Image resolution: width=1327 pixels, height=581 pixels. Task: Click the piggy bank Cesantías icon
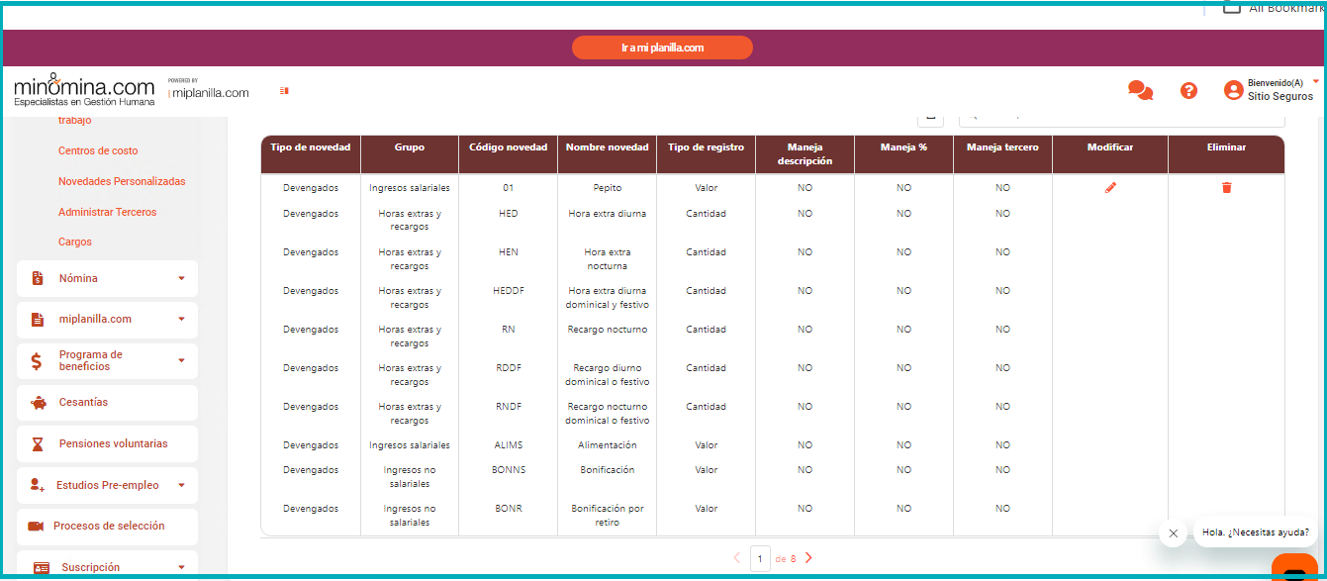[38, 403]
